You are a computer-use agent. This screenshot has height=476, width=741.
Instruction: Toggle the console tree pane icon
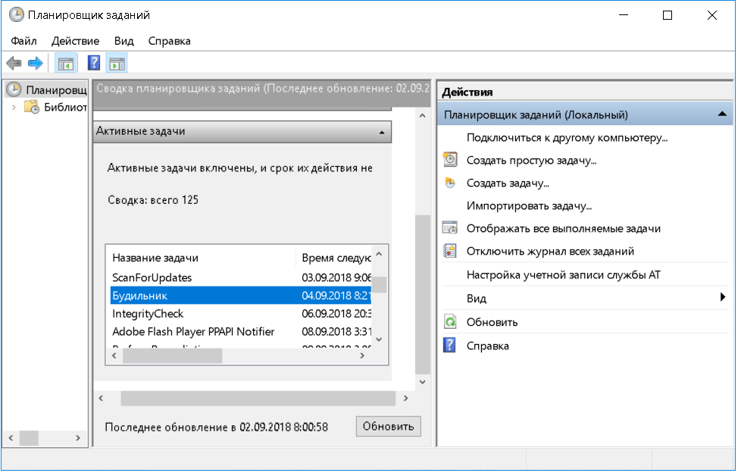coord(66,64)
